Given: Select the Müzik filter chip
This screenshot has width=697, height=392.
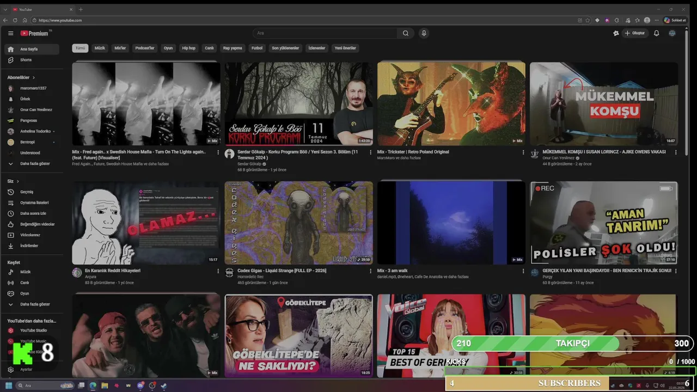Looking at the screenshot, I should 100,48.
